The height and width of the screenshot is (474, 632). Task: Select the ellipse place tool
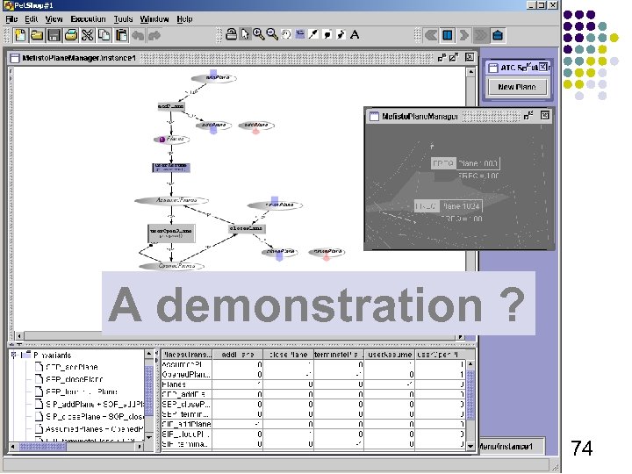pyautogui.click(x=286, y=34)
